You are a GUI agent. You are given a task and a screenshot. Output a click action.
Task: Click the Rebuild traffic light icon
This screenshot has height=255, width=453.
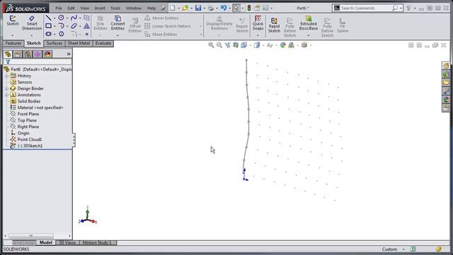[249, 8]
